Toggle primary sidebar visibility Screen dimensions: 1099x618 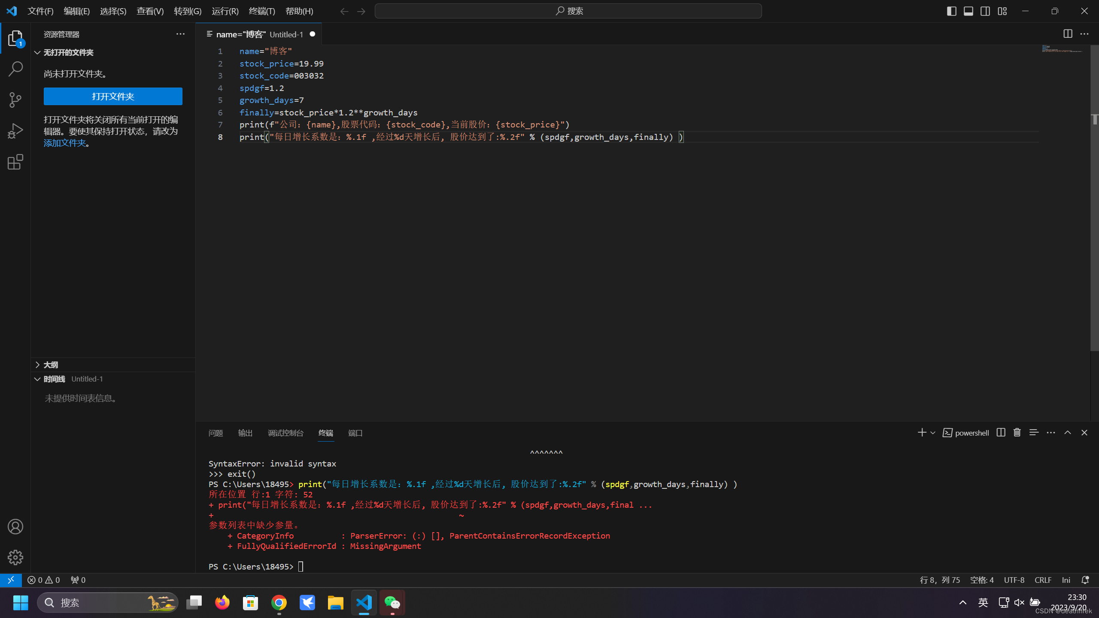pos(951,11)
